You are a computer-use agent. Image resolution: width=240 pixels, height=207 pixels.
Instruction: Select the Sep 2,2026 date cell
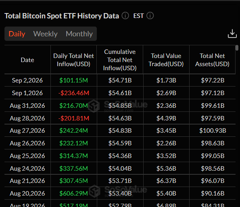coord(27,80)
